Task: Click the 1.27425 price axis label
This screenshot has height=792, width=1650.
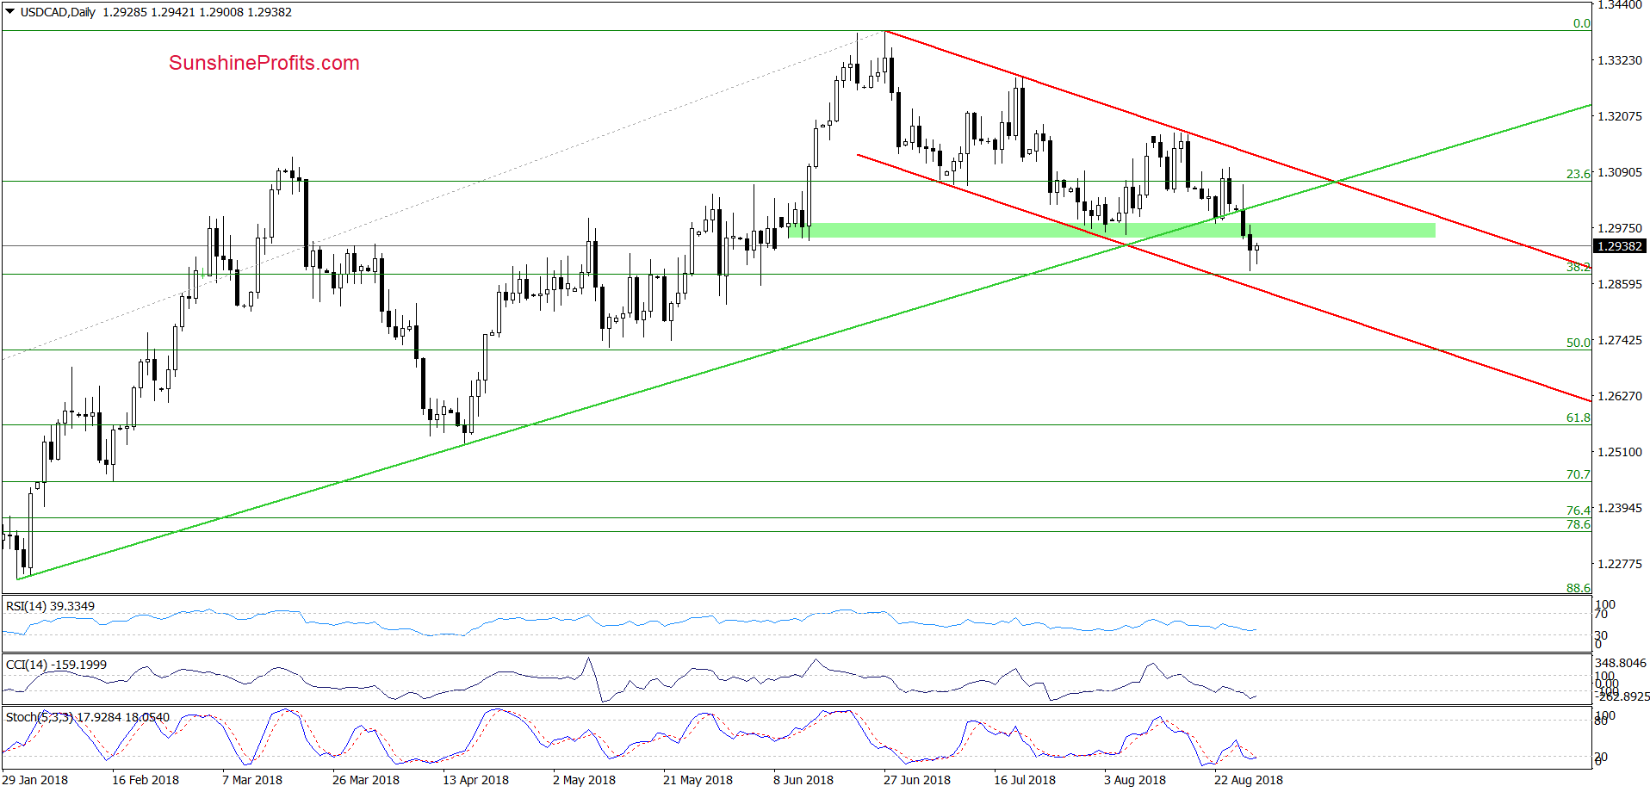Action: 1619,340
